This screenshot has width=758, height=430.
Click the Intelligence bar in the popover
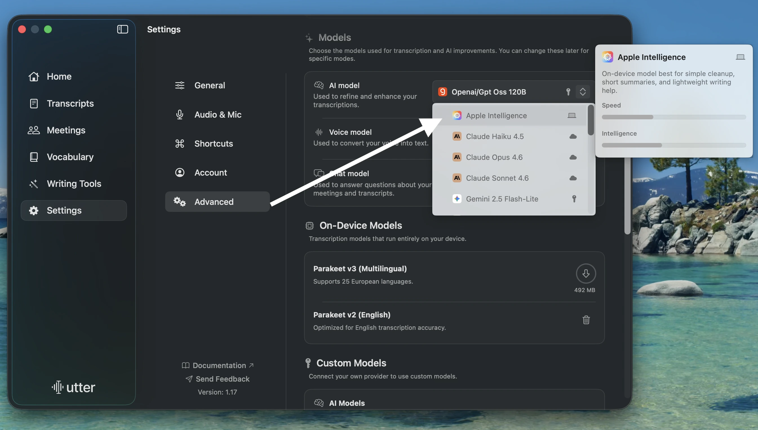[674, 145]
